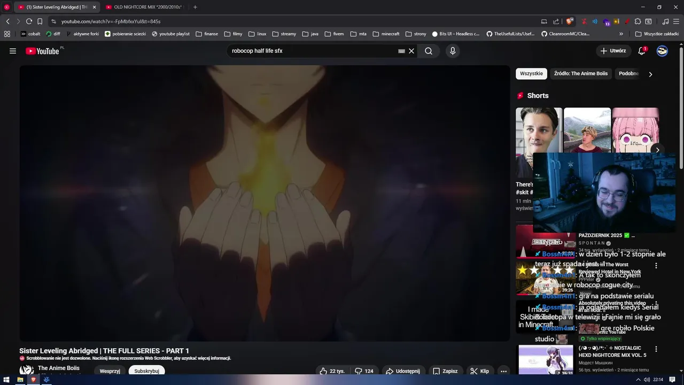
Task: Close the Sister Leveling Abridged tab
Action: (95, 7)
